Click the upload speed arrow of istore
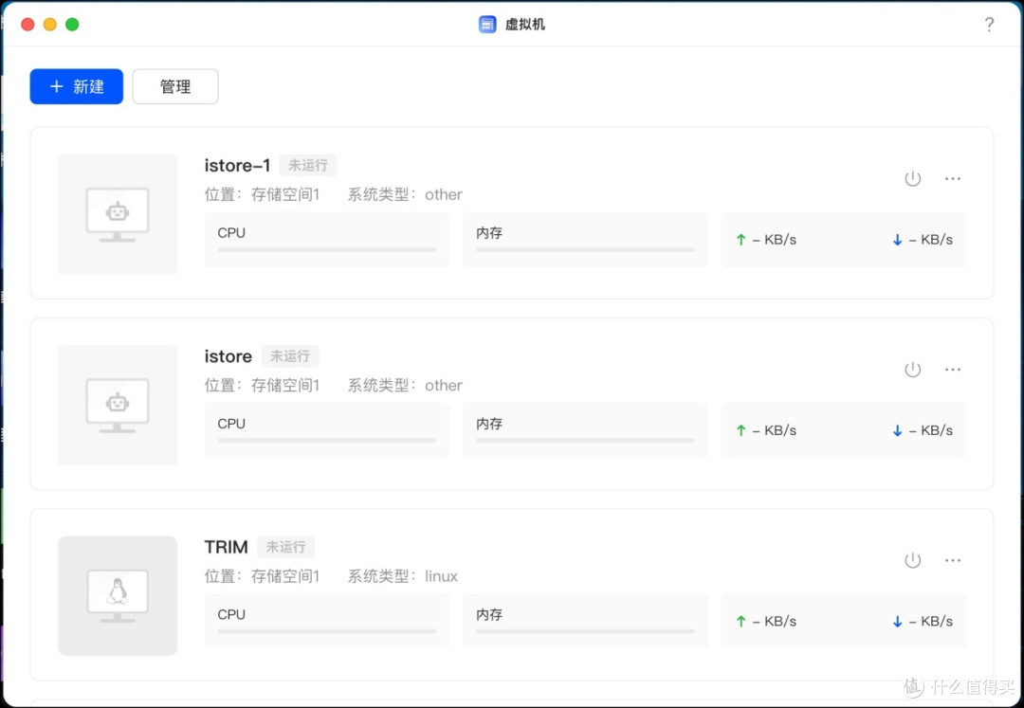The height and width of the screenshot is (708, 1024). [741, 430]
